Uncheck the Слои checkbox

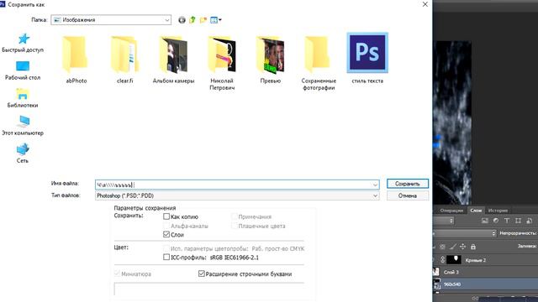tap(166, 235)
